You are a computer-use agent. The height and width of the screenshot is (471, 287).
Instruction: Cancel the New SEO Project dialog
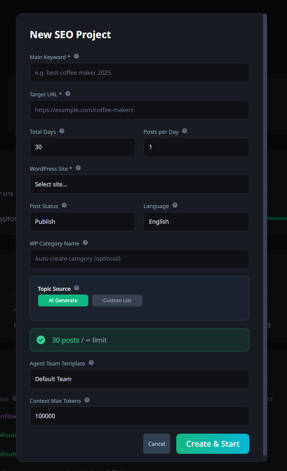[x=156, y=444]
